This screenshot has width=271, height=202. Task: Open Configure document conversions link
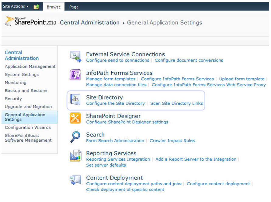click(189, 60)
